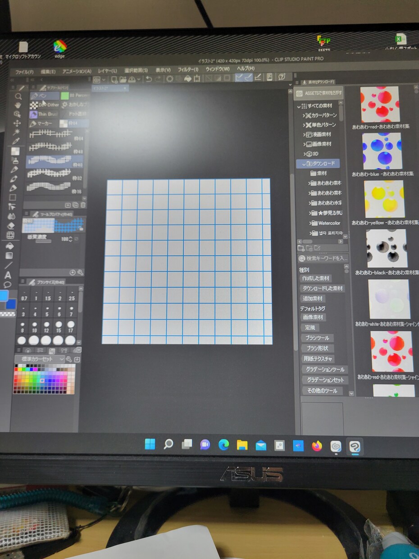The width and height of the screenshot is (419, 559).
Task: Adjust the 紙質濃度 slider
Action: 44,241
